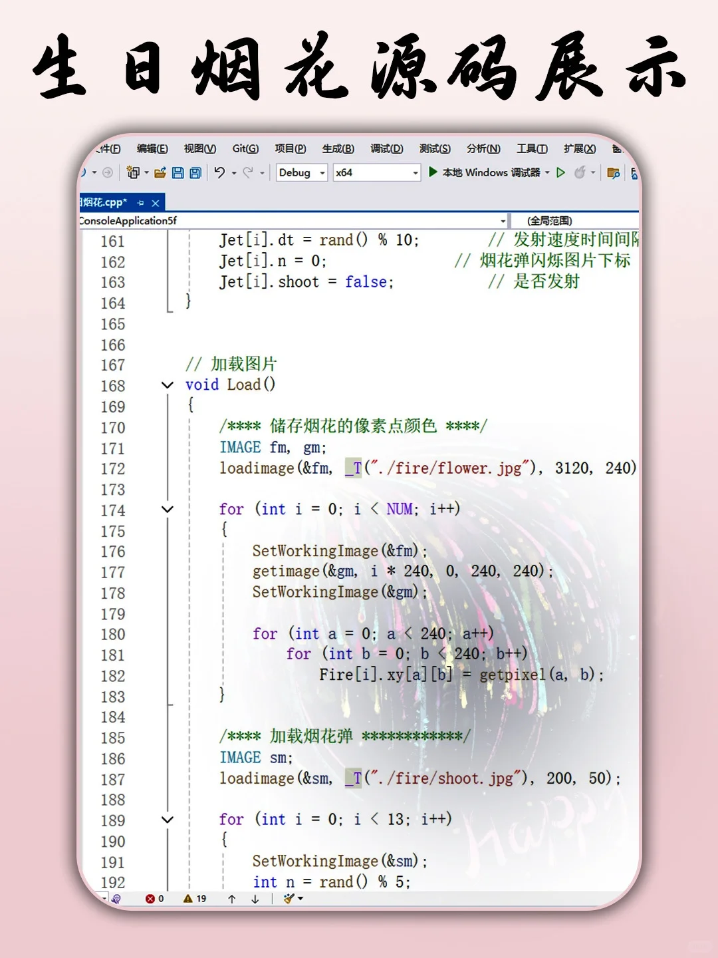Click the Fire[i].xy[a][b] assignment line
The height and width of the screenshot is (958, 718).
point(461,675)
